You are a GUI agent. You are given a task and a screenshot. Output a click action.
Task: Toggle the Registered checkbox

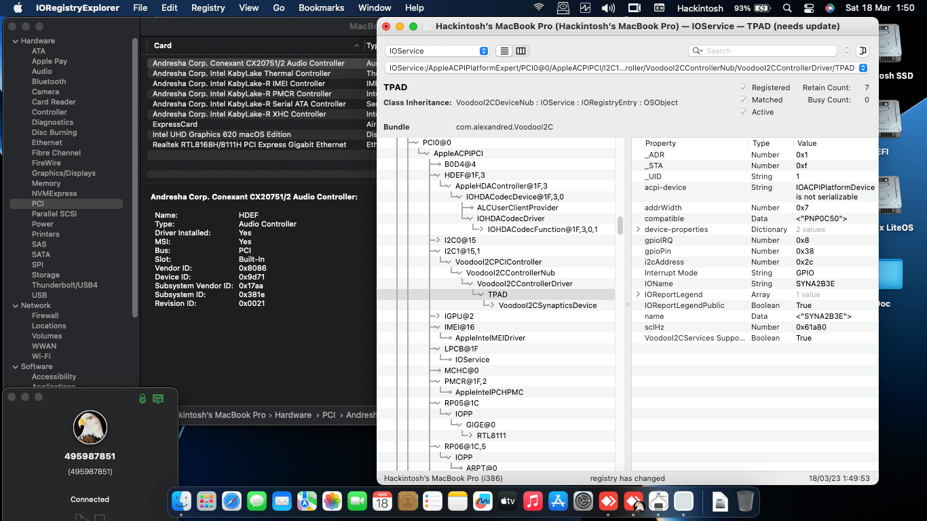tap(743, 88)
